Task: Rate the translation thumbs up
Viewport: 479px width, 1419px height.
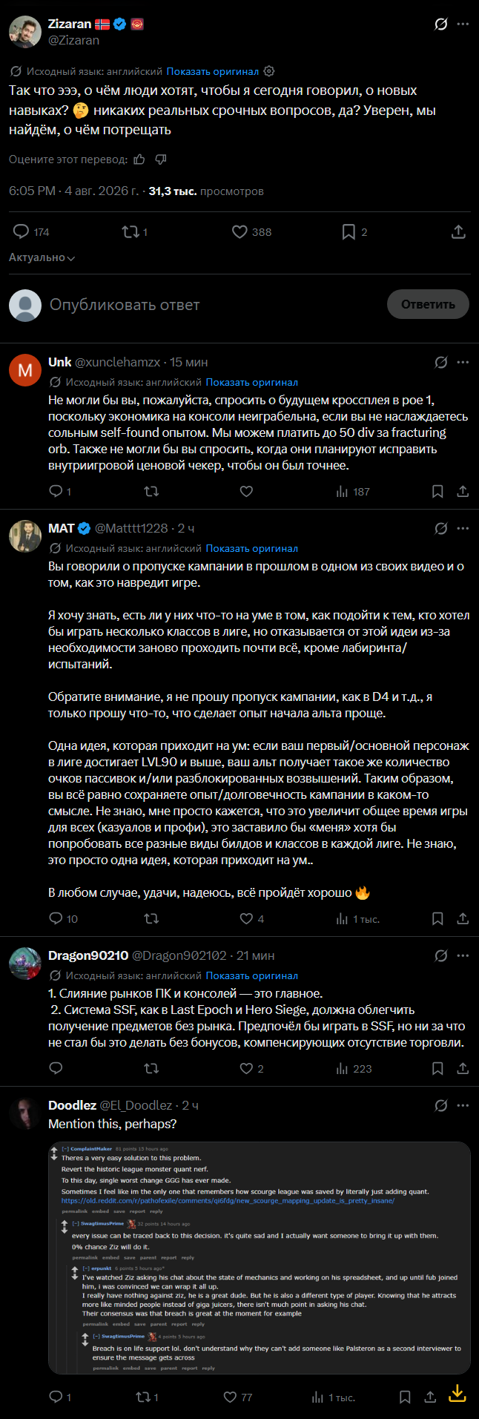Action: click(139, 159)
